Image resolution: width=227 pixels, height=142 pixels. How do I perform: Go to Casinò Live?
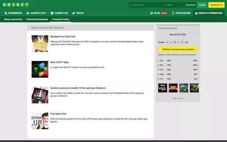[59, 13]
